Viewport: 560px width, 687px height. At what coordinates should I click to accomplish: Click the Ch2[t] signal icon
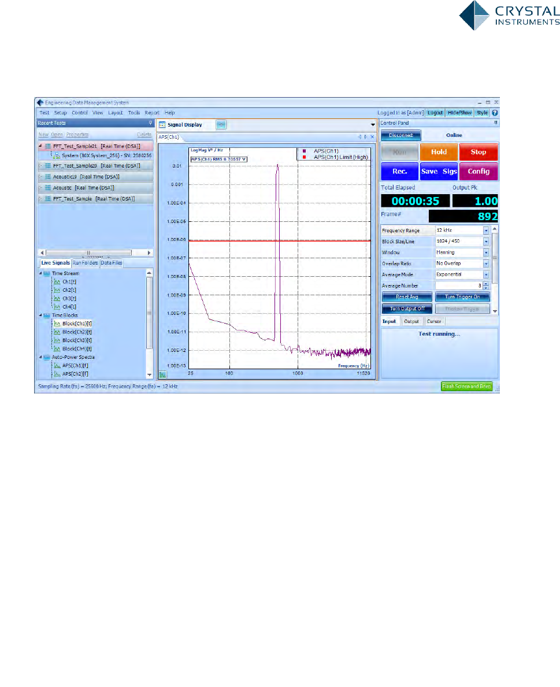click(57, 290)
